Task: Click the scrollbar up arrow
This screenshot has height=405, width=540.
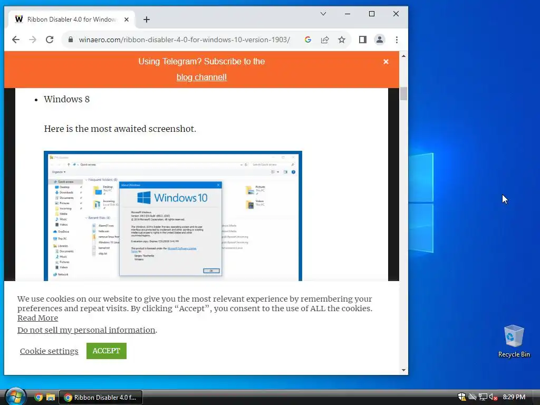Action: [403, 56]
